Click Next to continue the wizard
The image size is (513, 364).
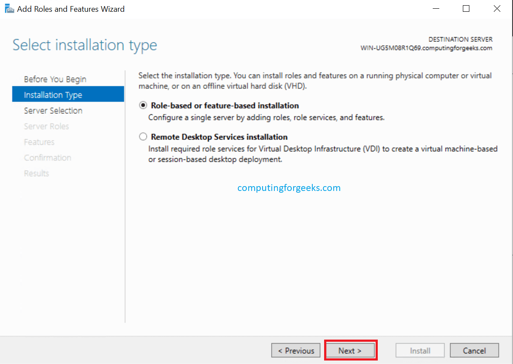tap(350, 350)
